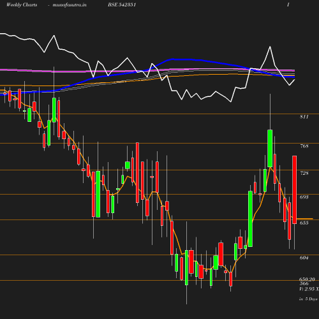Screen dimensions: 319x319
Task: Click the 728 price level label
Action: pyautogui.click(x=304, y=173)
